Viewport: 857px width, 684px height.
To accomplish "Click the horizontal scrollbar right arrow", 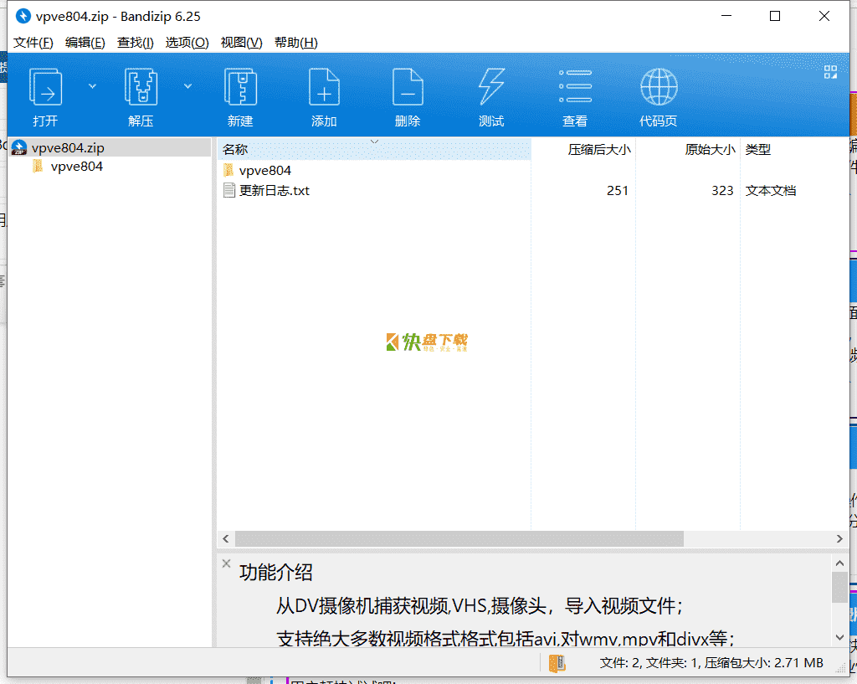I will (x=839, y=539).
